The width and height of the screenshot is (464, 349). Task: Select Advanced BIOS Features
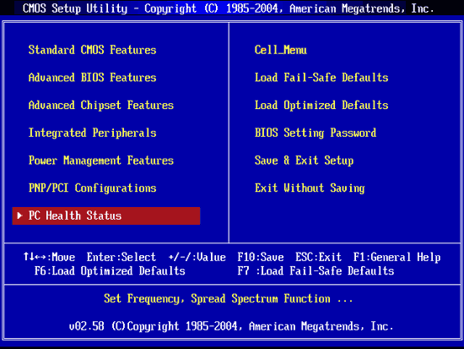pyautogui.click(x=92, y=78)
